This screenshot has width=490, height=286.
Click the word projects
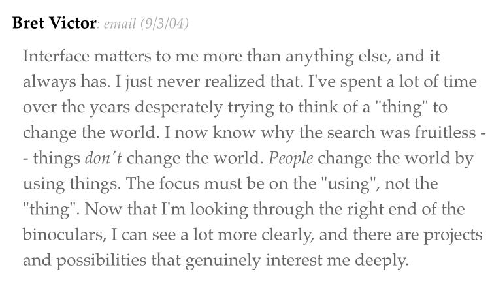453,236
